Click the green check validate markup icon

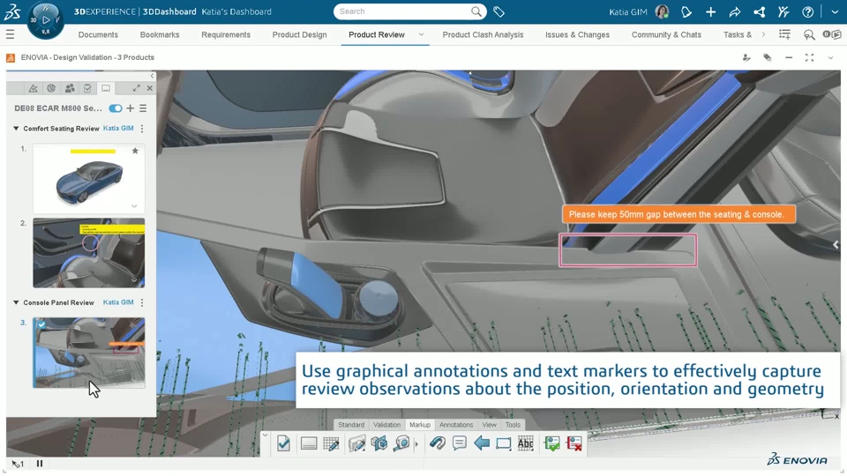552,443
